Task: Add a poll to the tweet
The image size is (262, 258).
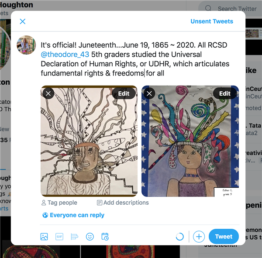Action: click(x=74, y=237)
